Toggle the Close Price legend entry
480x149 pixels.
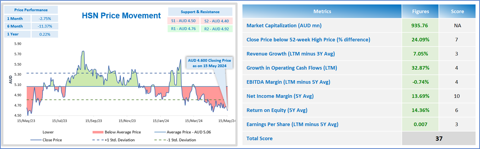46,140
